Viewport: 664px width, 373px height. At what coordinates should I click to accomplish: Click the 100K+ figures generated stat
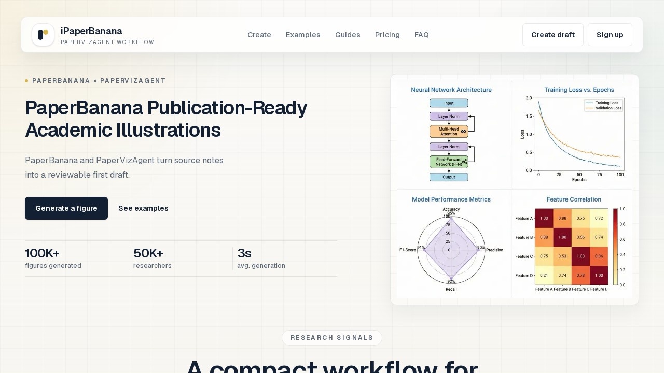point(53,259)
